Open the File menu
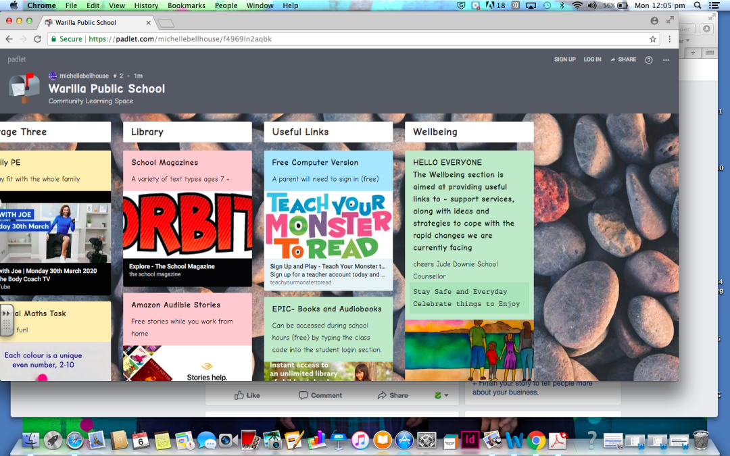 point(71,5)
